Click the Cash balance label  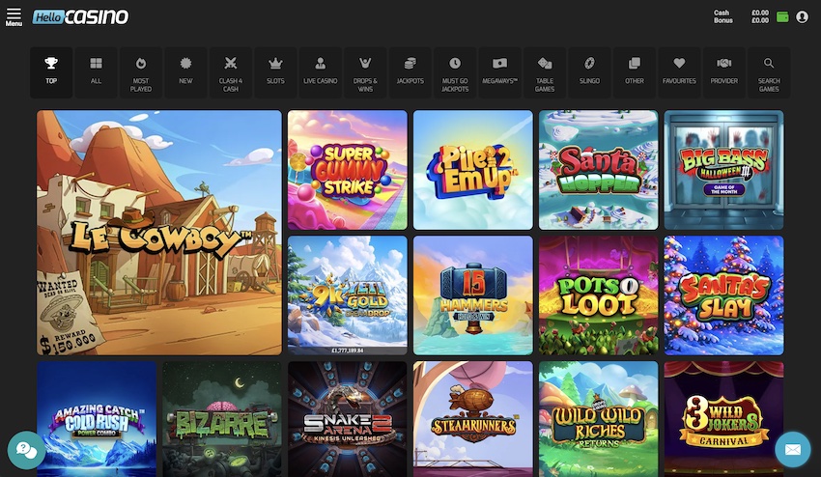[x=721, y=13]
